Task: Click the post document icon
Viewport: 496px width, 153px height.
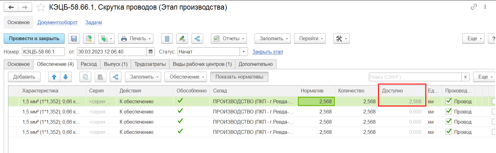Action: click(x=89, y=39)
